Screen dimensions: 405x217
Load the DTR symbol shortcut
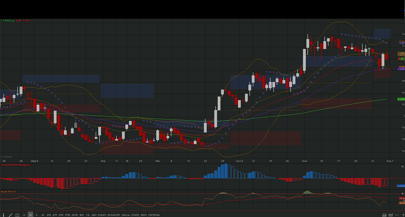(61, 215)
